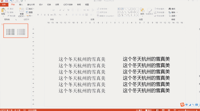Toggle Underline text formatting
The height and width of the screenshot is (111, 200).
(x=44, y=15)
